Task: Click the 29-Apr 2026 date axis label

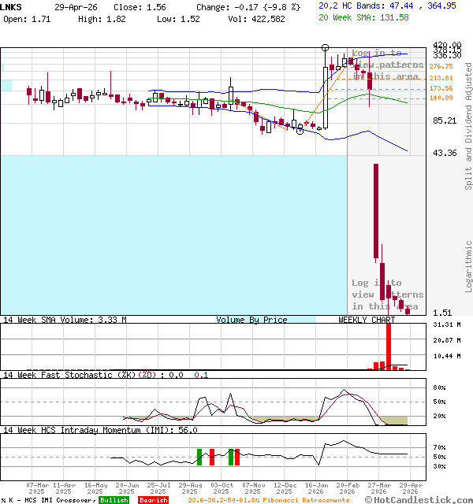Action: (x=408, y=487)
